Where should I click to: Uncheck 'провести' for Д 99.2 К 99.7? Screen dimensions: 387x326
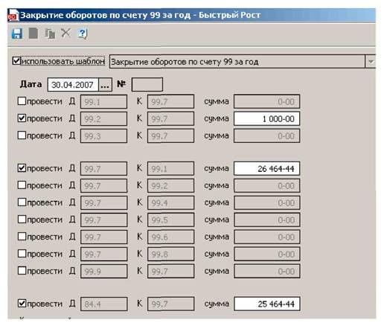[22, 118]
